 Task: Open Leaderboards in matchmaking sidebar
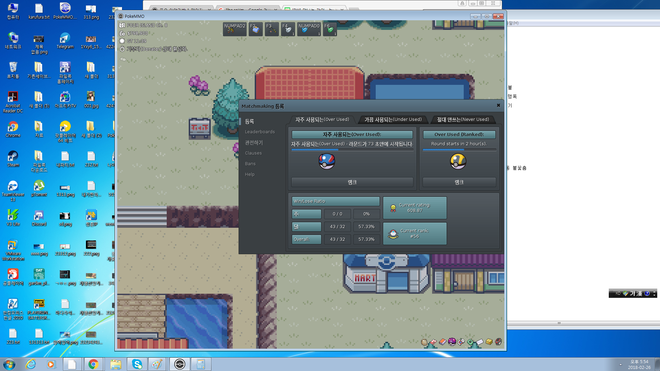(x=260, y=132)
